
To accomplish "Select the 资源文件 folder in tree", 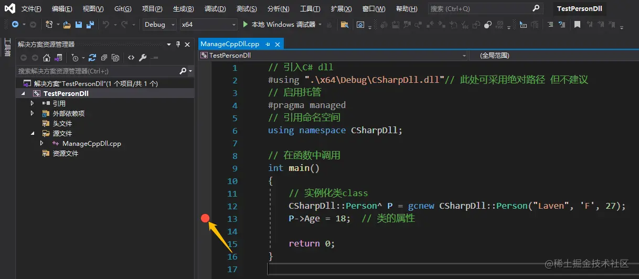I will coord(65,153).
